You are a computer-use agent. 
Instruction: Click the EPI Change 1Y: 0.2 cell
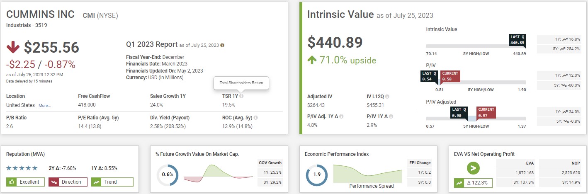pos(419,172)
